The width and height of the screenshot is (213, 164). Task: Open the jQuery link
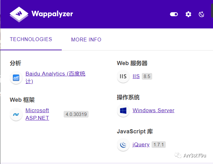[141, 144]
